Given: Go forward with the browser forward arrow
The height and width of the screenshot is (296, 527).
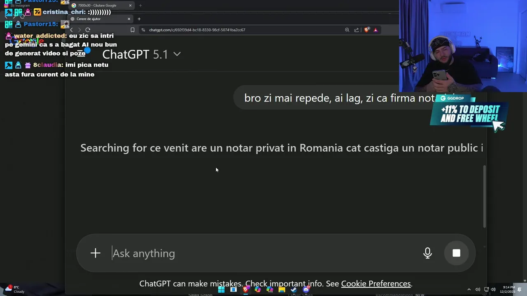Looking at the screenshot, I should (x=79, y=30).
